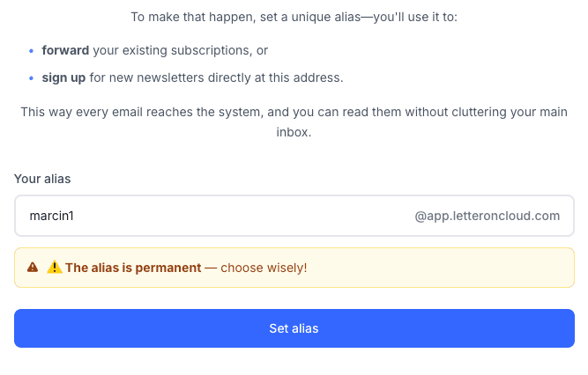Click the @app.letteroncloud.com domain suffix
This screenshot has height=375, width=588.
(488, 216)
